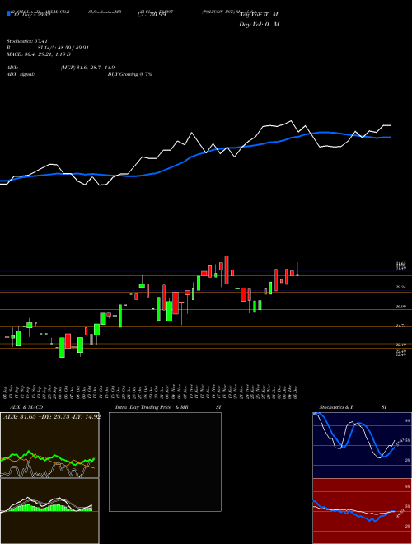Click the RSI 14/5: 48.59 / 49.91 line
The image size is (412, 544).
48,48
